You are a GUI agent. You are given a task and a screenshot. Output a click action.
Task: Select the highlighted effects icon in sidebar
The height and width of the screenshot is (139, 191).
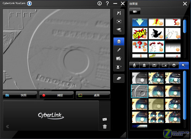pyautogui.click(x=119, y=41)
